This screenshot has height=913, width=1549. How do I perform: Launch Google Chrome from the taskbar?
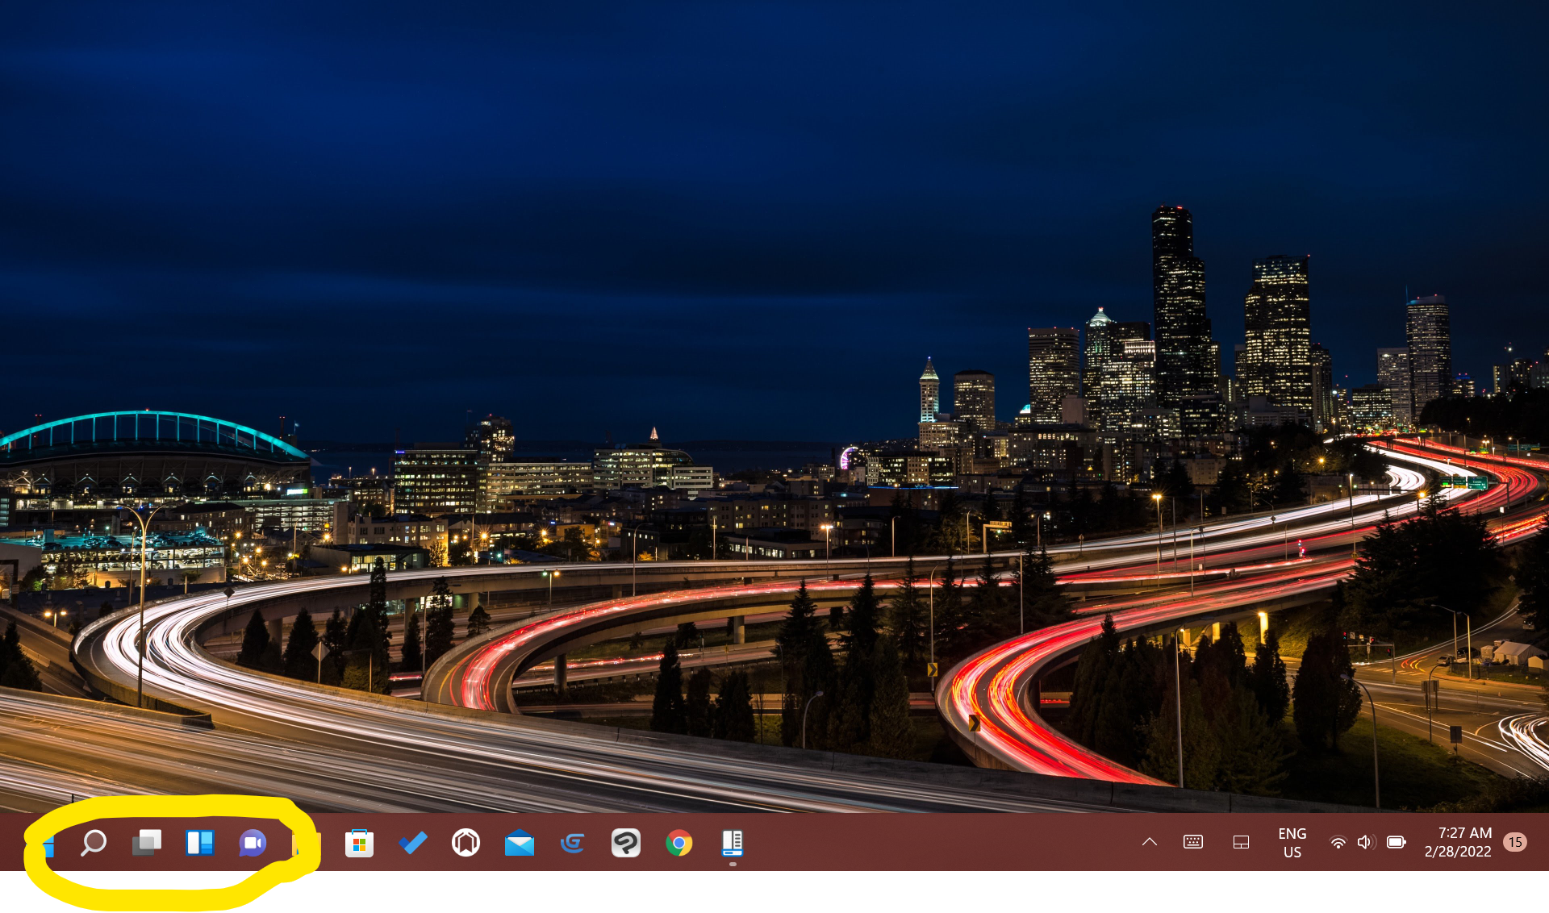coord(678,843)
